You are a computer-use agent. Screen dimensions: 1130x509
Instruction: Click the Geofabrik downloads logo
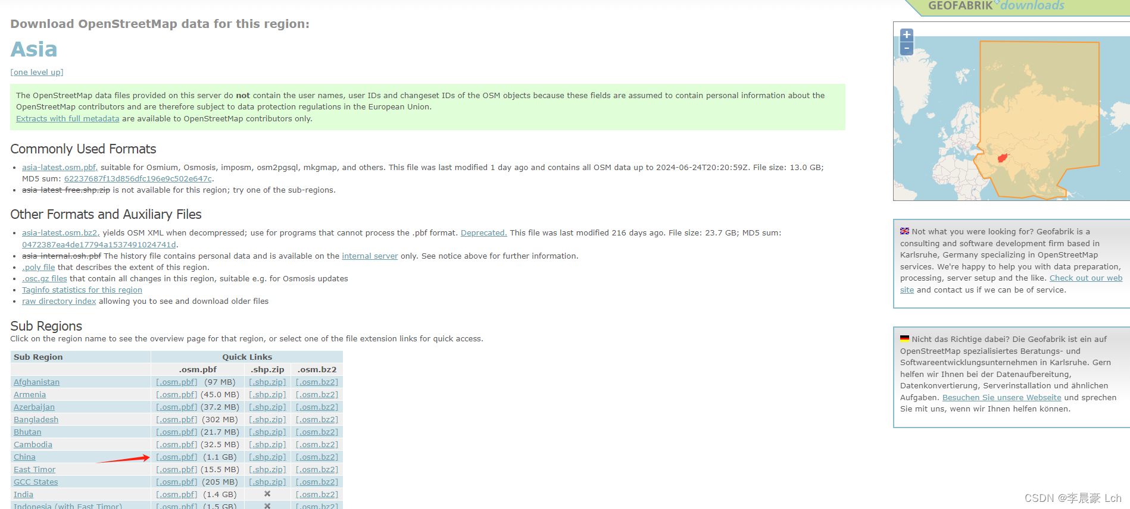click(x=996, y=6)
